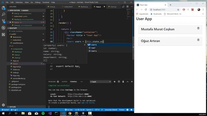207x116 pixels.
Task: Switch to the Output panel tab
Action: pyautogui.click(x=64, y=82)
